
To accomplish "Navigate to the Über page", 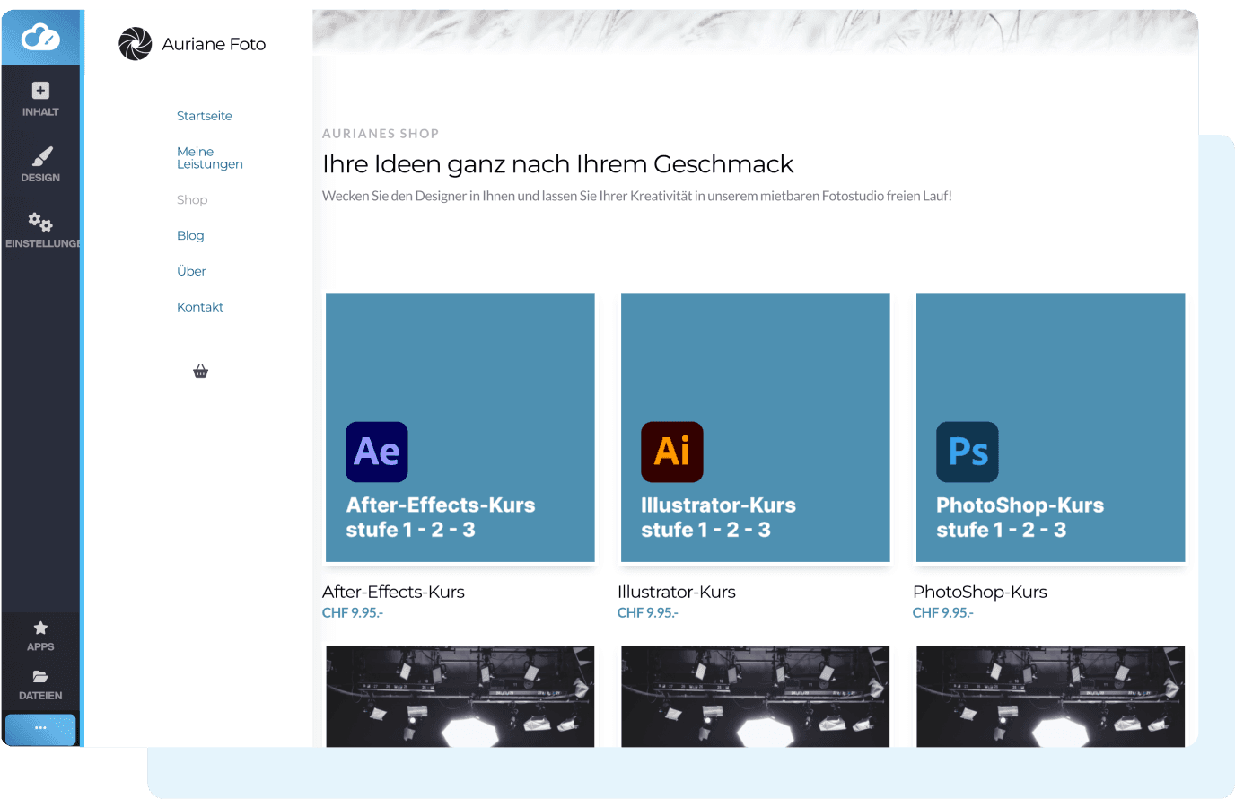I will coord(191,271).
